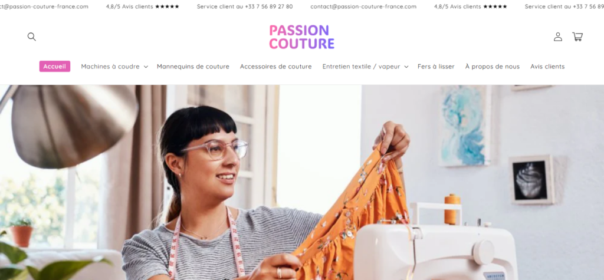Expand the Machines à coudre chevron

(x=146, y=67)
